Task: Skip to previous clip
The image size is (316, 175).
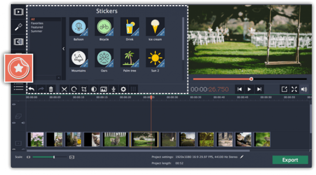Action: pyautogui.click(x=239, y=89)
